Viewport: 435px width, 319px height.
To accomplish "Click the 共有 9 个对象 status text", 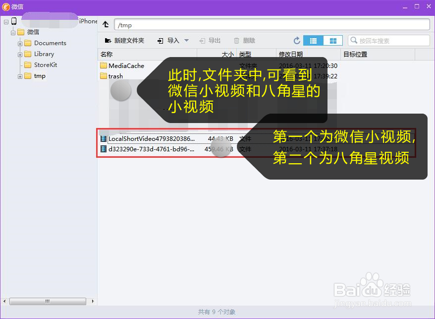I will click(217, 312).
